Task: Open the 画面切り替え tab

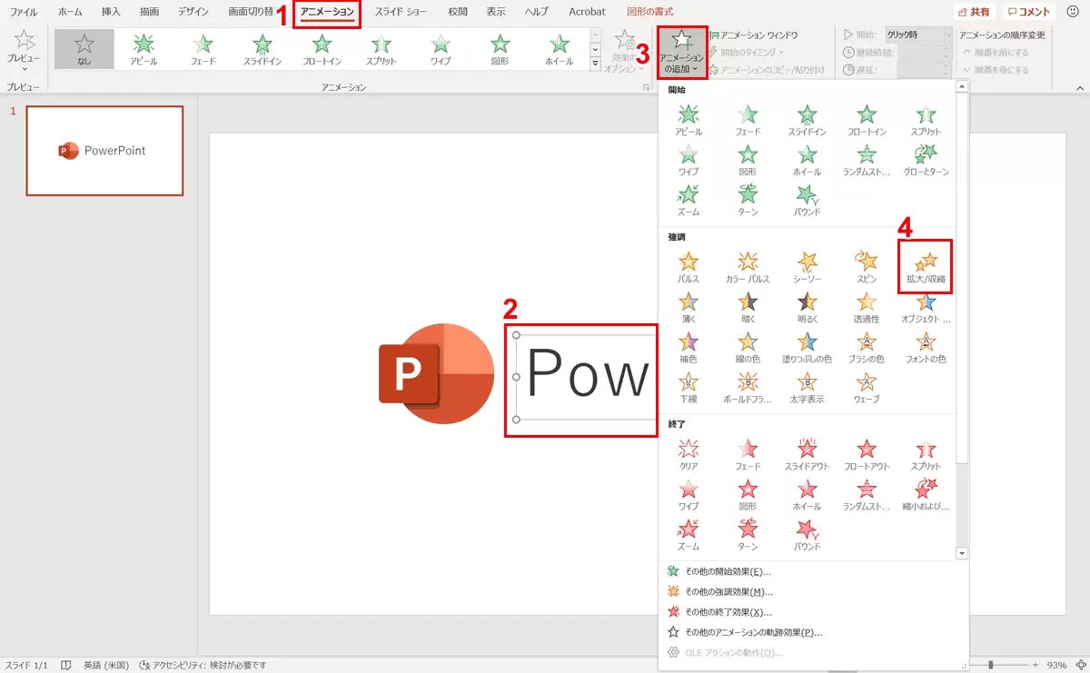Action: [251, 13]
